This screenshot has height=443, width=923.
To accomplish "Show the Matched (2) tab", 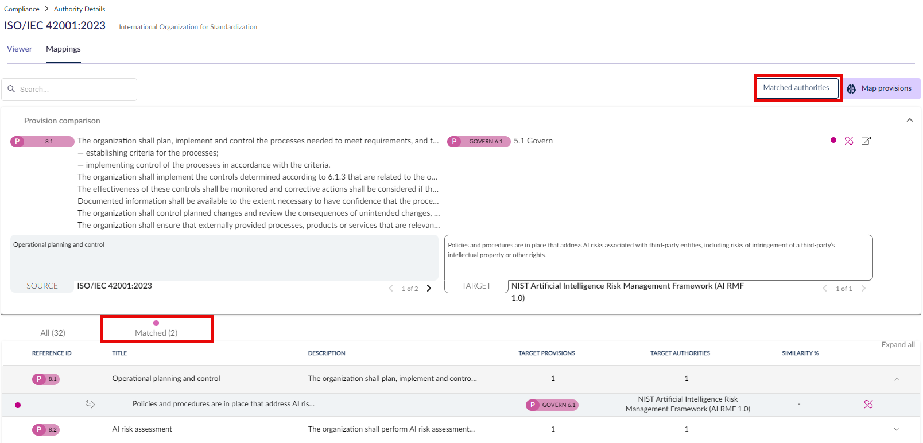I will 156,333.
